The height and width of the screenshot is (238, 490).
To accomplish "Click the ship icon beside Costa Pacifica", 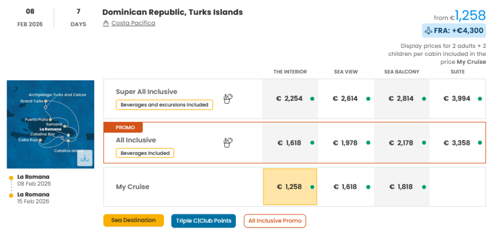I will (106, 24).
